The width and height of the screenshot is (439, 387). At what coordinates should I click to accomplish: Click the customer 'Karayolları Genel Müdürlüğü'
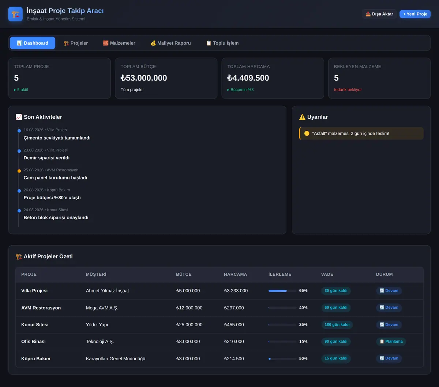point(116,359)
